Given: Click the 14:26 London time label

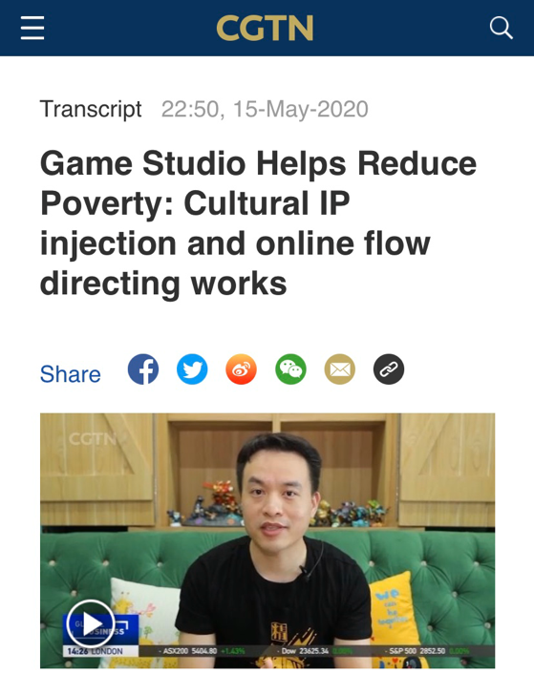Looking at the screenshot, I should click(95, 651).
